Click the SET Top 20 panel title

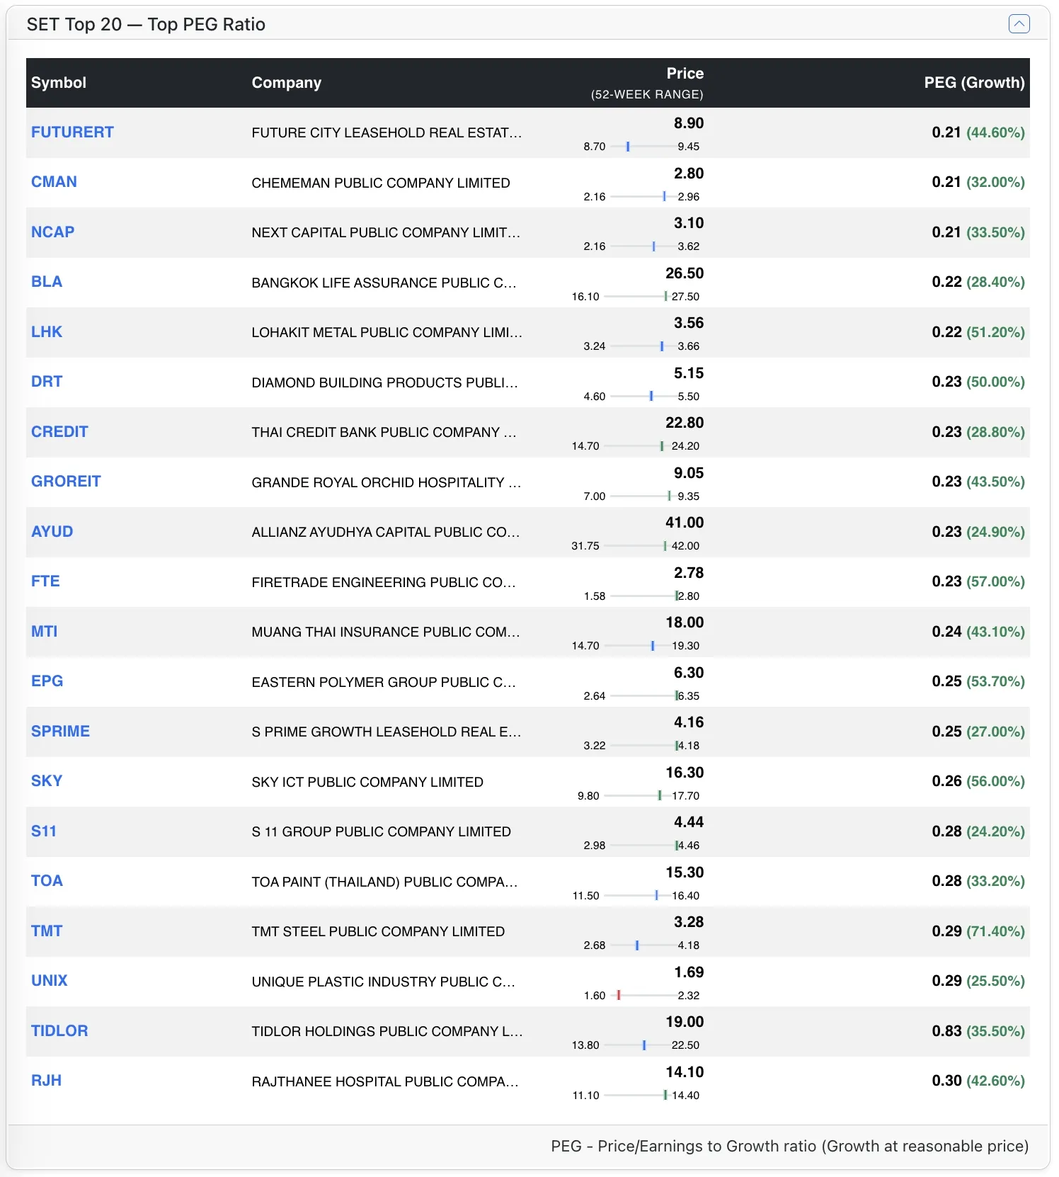point(146,24)
